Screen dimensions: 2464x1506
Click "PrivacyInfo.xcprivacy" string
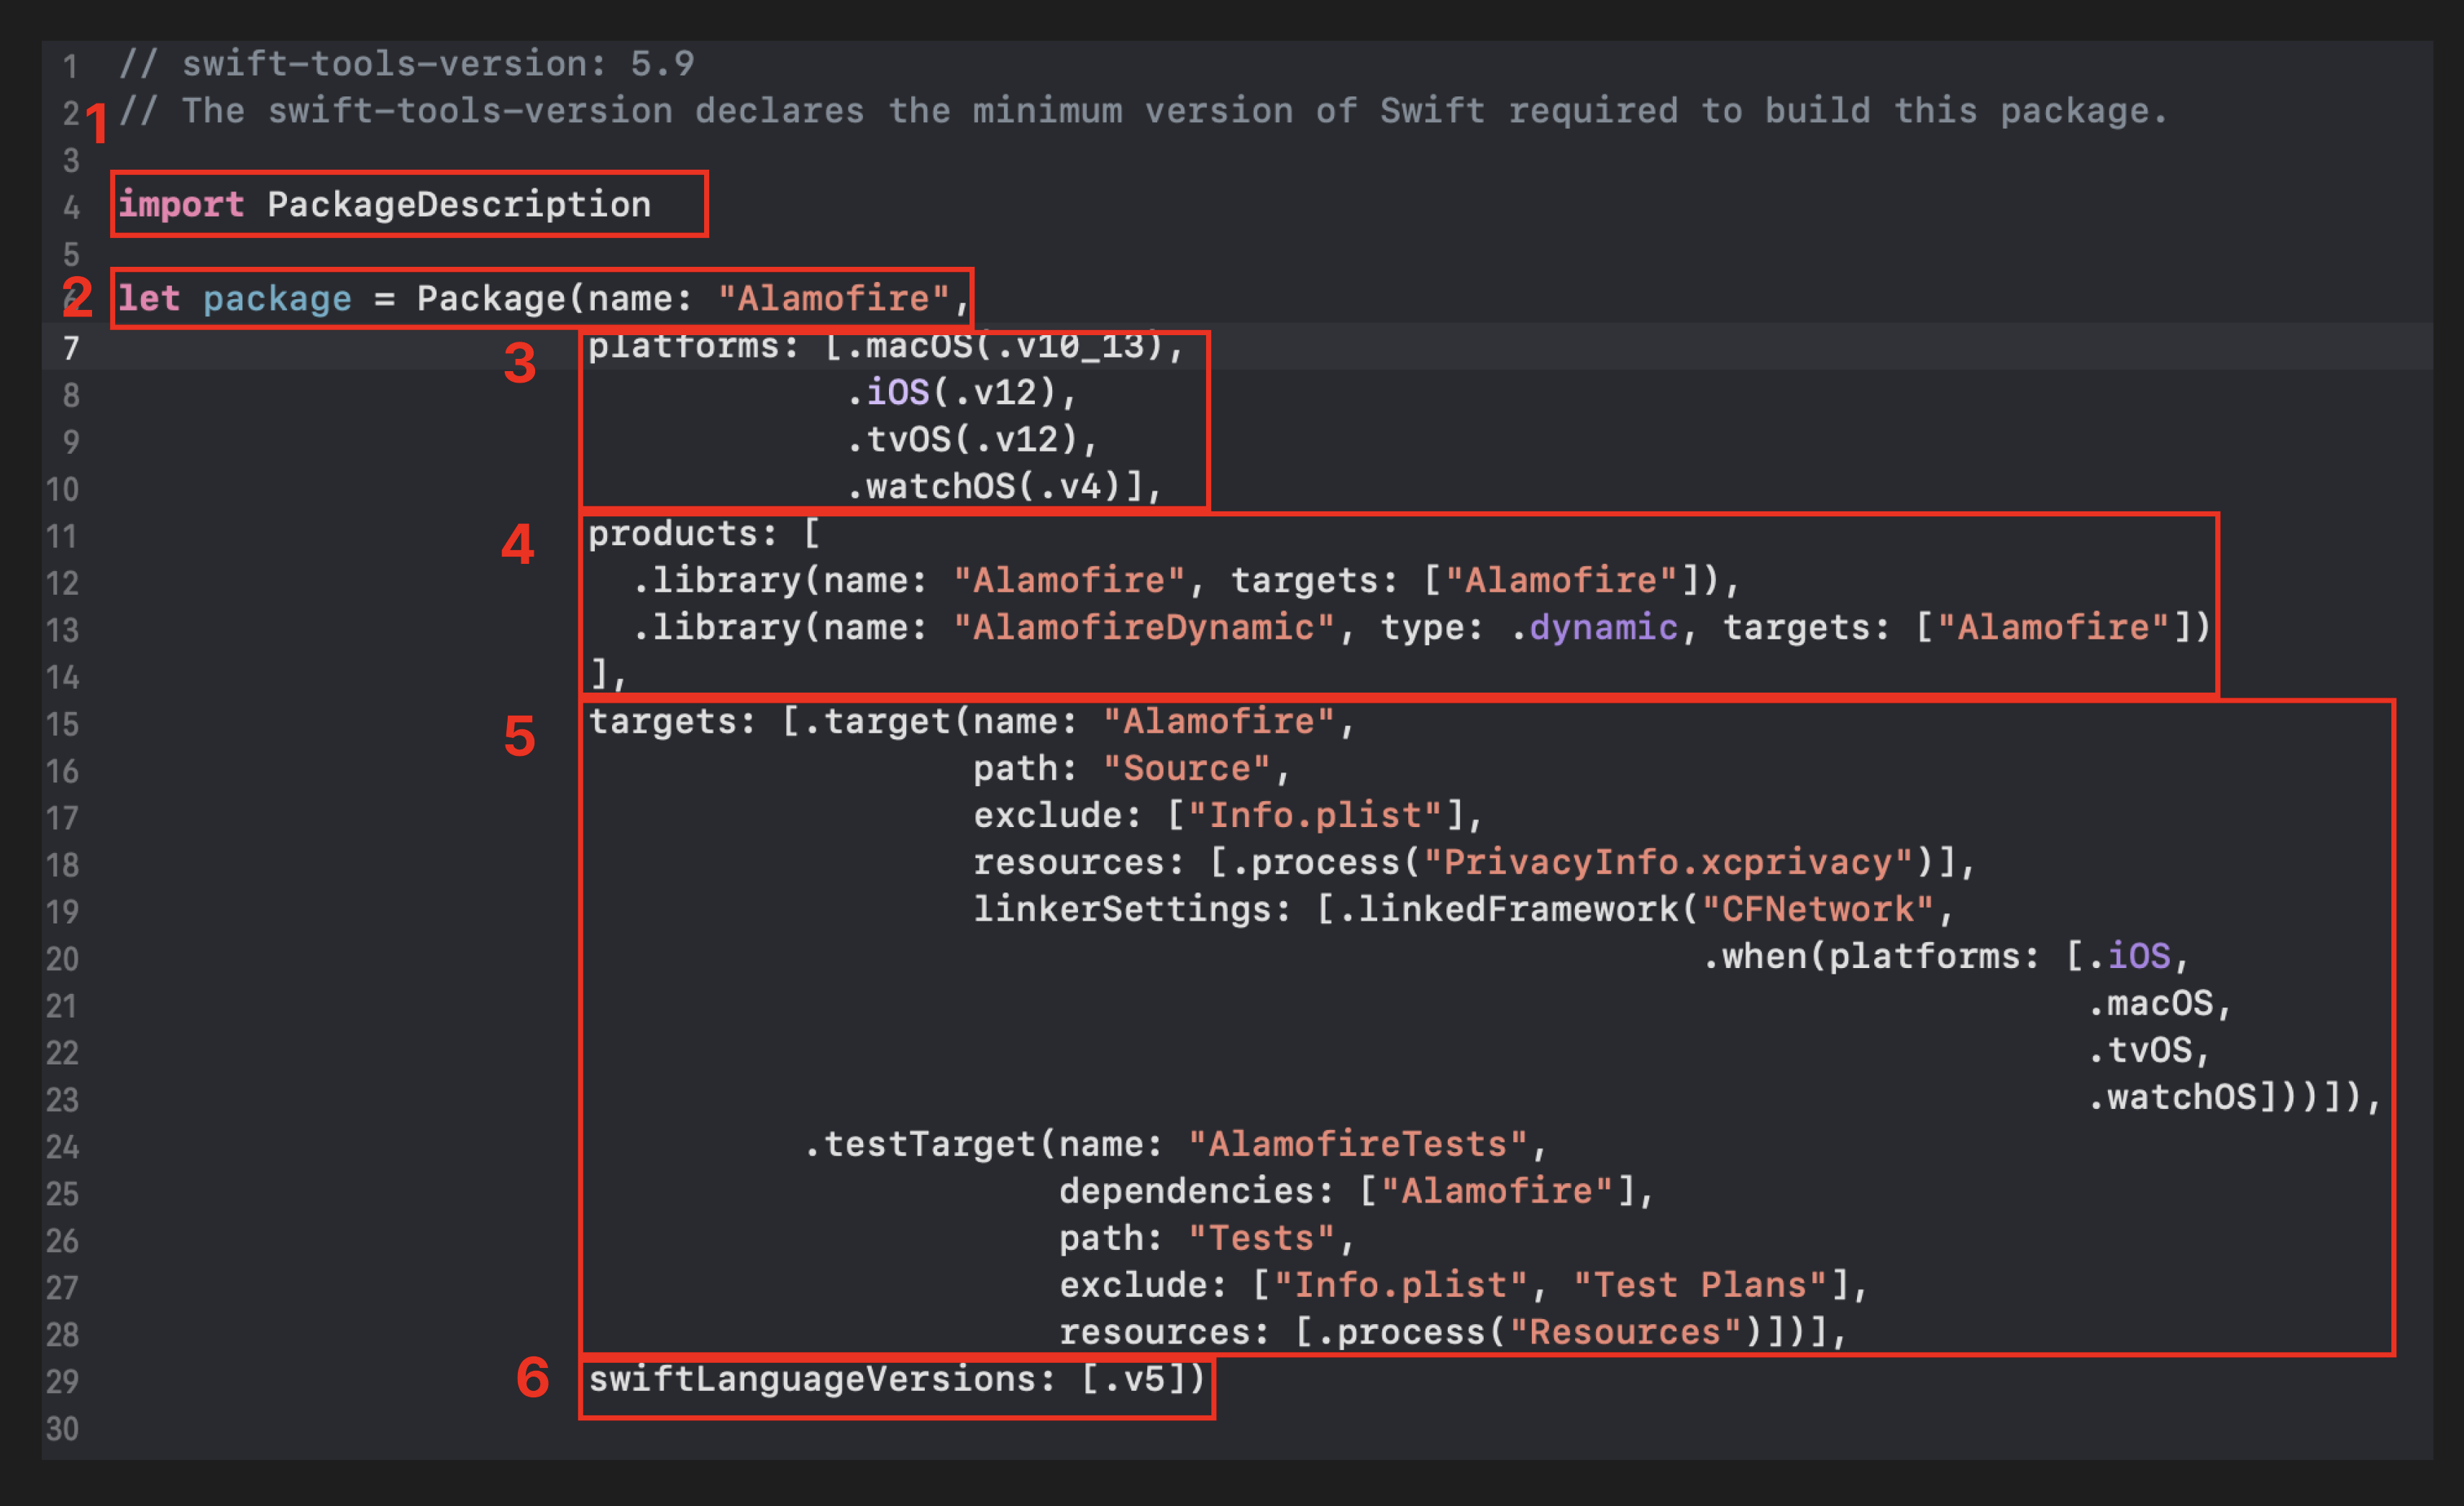click(x=1668, y=863)
